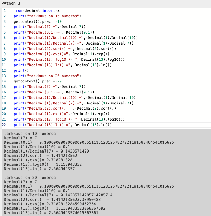Click line number 22 in the gutter

pos(4,125)
